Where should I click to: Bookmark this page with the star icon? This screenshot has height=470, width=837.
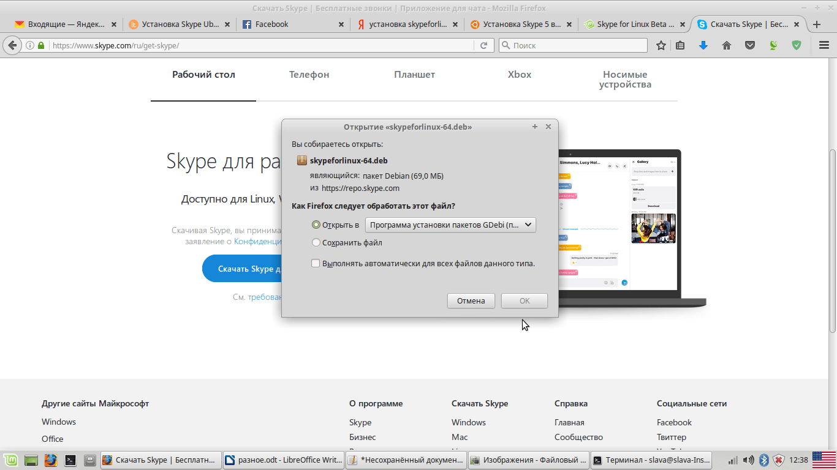click(661, 45)
